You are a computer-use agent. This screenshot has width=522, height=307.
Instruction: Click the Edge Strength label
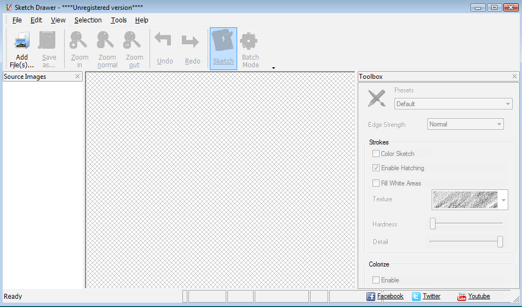tap(387, 125)
